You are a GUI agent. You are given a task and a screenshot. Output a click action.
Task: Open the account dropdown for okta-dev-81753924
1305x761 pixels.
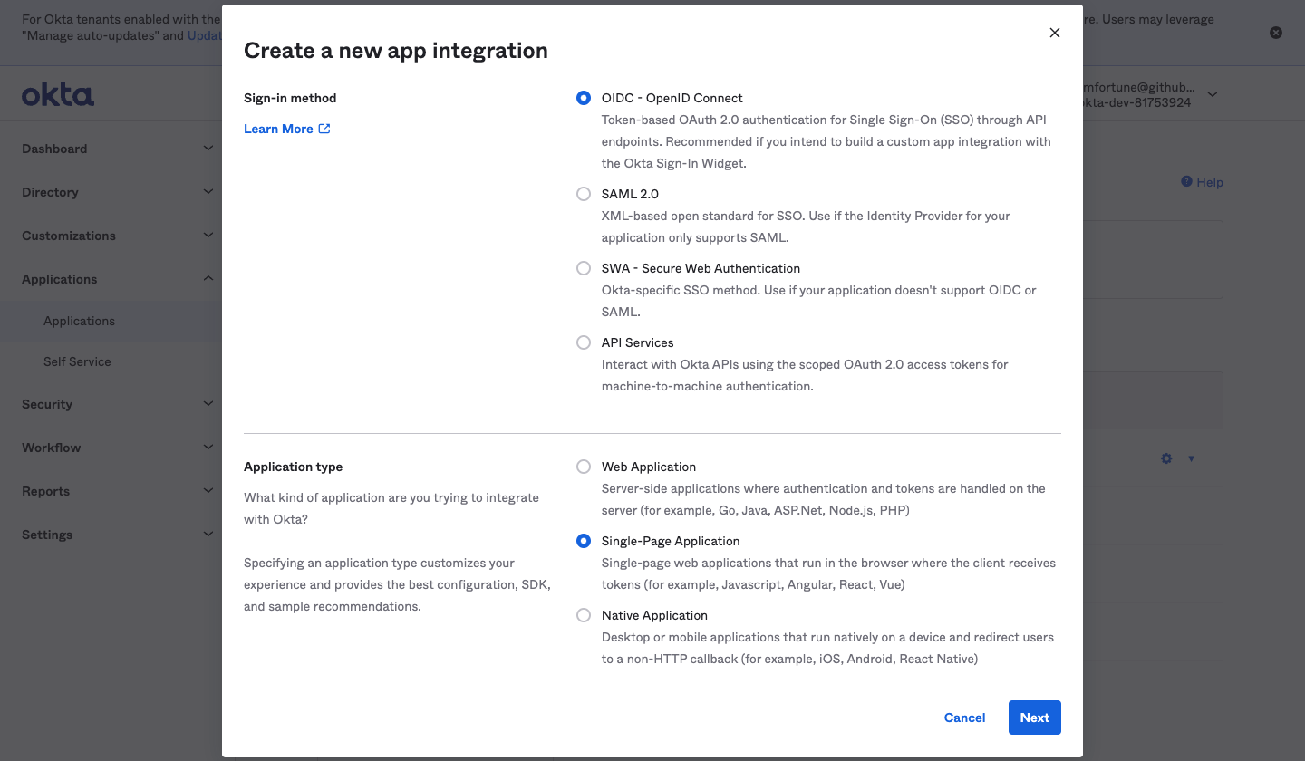(x=1212, y=93)
